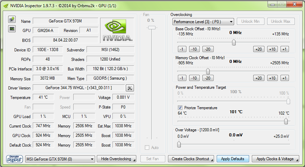This screenshot has height=167, width=305.
Task: Click Apply Clocks & Voltage button
Action: click(275, 159)
